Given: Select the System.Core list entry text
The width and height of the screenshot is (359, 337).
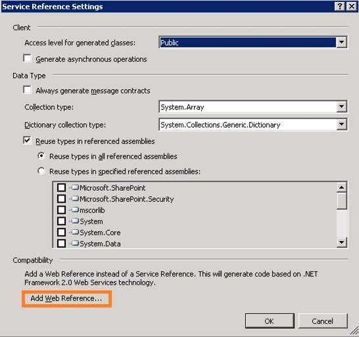Looking at the screenshot, I should click(100, 232).
